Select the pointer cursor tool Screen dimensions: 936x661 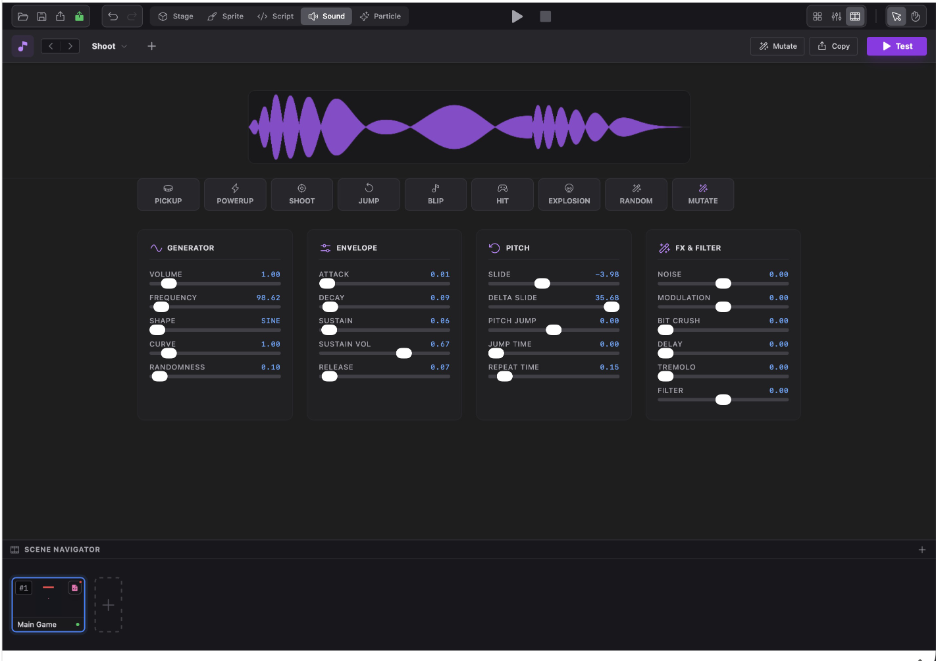(897, 16)
